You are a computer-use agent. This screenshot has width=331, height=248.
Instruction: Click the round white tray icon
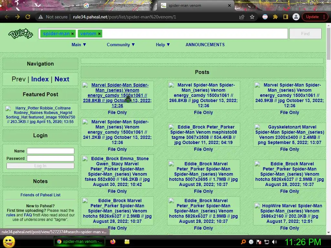pos(251,242)
